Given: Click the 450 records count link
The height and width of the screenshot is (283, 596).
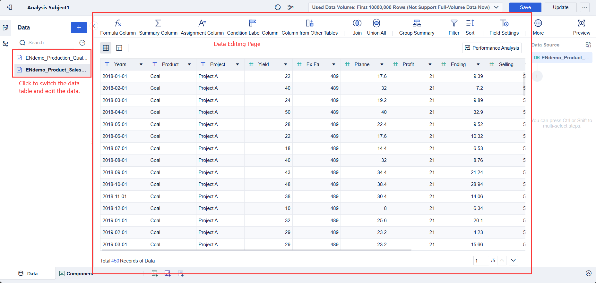Looking at the screenshot, I should (x=115, y=261).
